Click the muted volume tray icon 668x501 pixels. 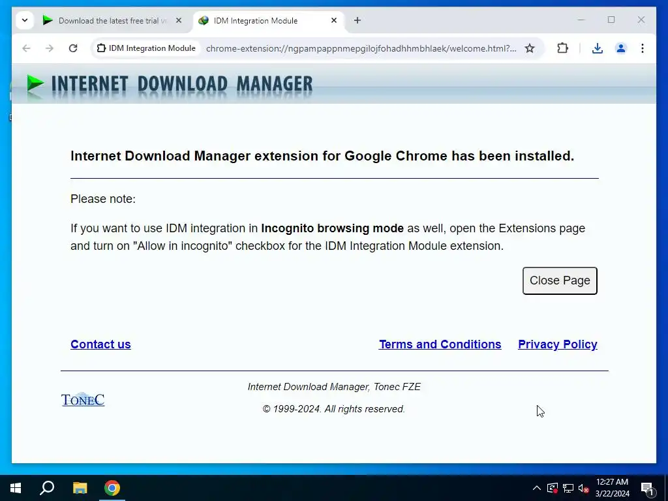click(584, 488)
